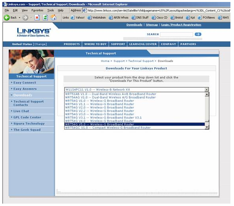Open the DNS Stuff links bar shortcut
The width and height of the screenshot is (234, 206).
coord(140,17)
